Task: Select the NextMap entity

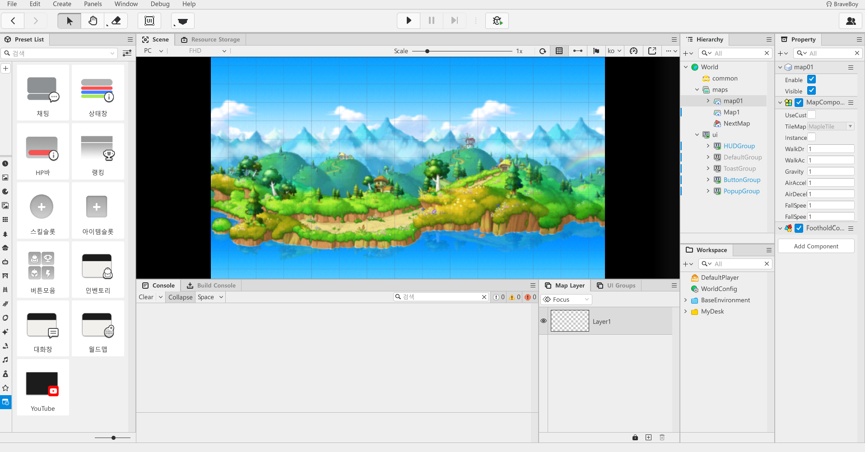Action: pyautogui.click(x=736, y=124)
